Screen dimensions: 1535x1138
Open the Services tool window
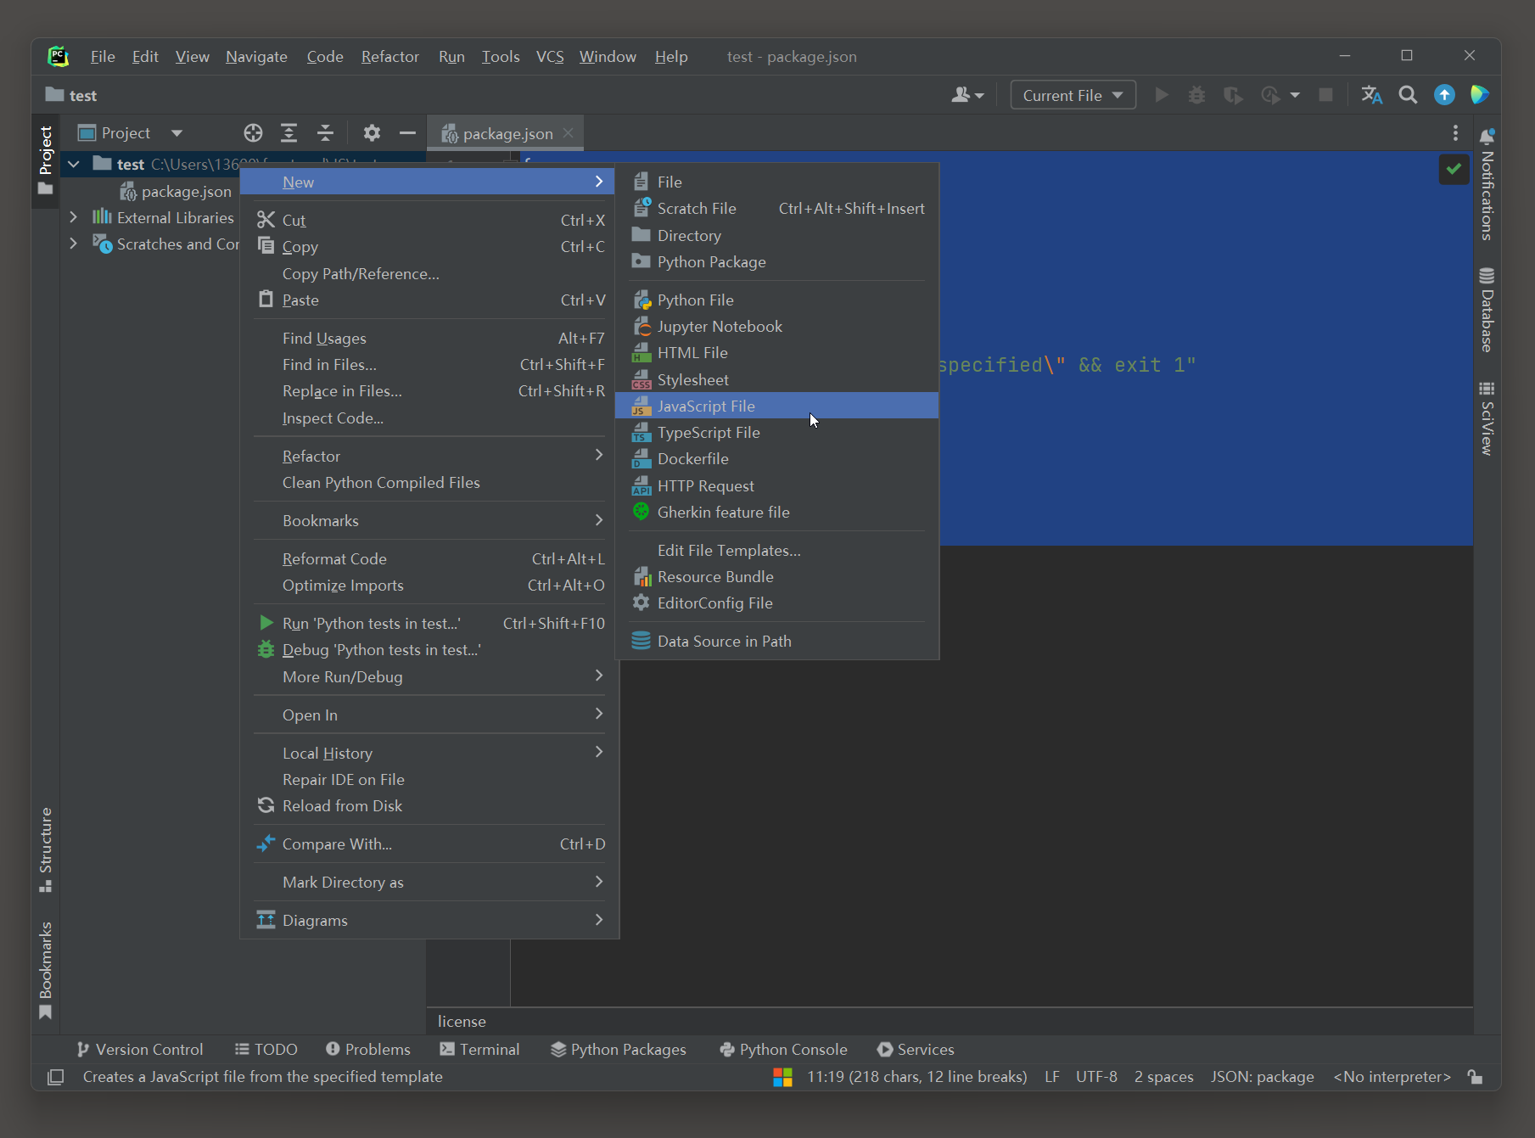(916, 1049)
